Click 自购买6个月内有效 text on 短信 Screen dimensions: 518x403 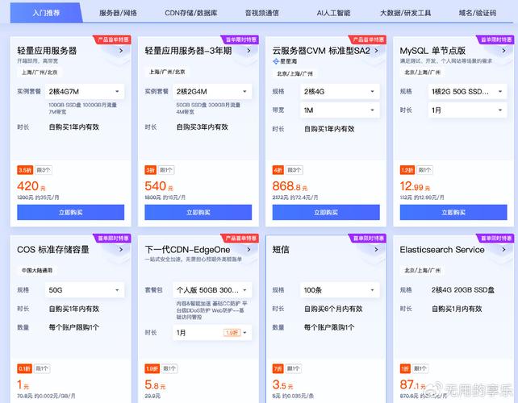(333, 309)
